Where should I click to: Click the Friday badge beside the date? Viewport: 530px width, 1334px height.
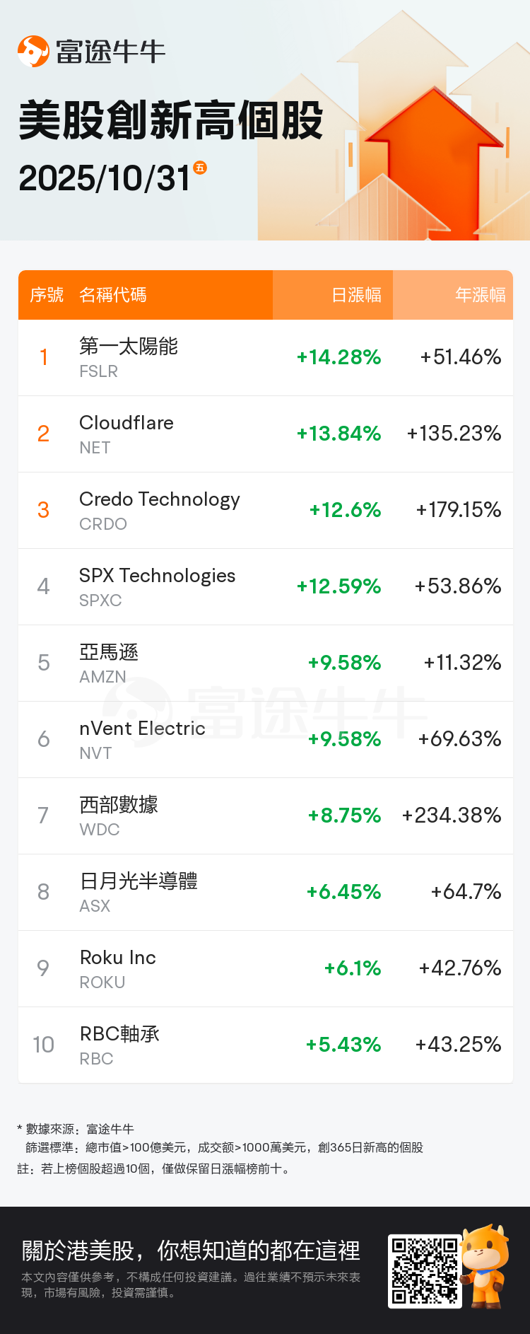point(200,168)
